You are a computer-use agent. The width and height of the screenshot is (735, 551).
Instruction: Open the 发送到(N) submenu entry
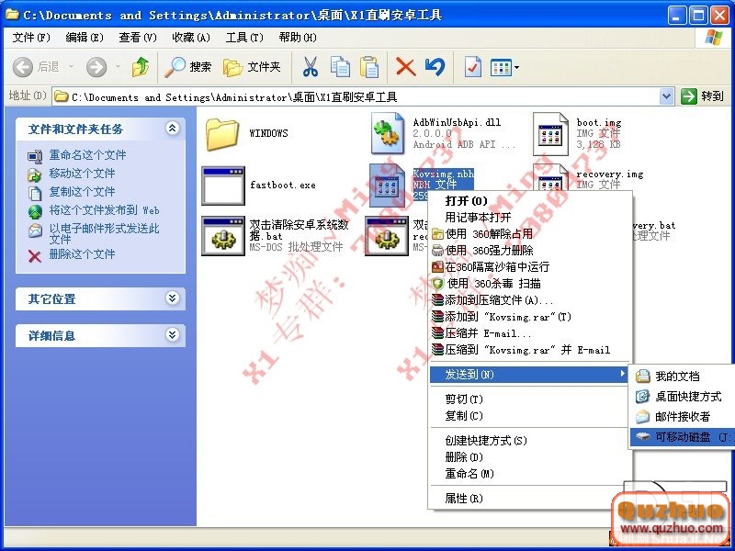point(530,375)
